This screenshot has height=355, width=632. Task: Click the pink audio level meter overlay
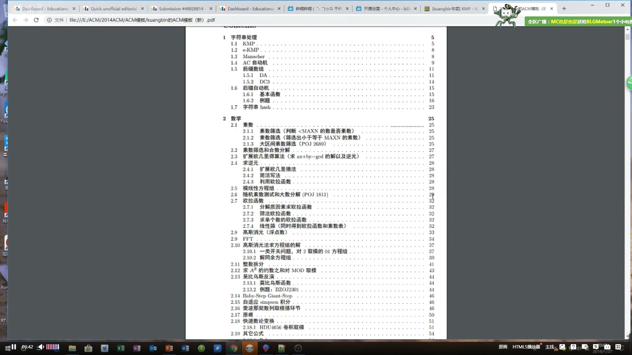(53, 347)
